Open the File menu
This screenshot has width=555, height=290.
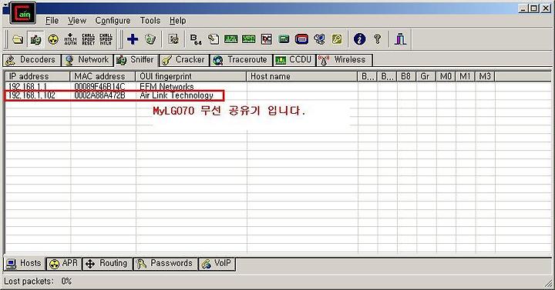(52, 21)
